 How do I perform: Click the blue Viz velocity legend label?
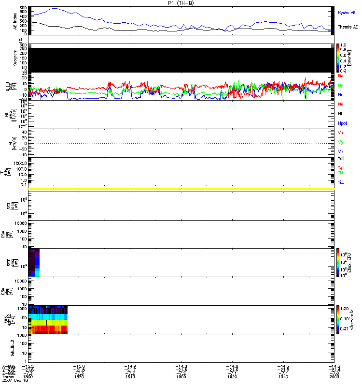coord(341,151)
